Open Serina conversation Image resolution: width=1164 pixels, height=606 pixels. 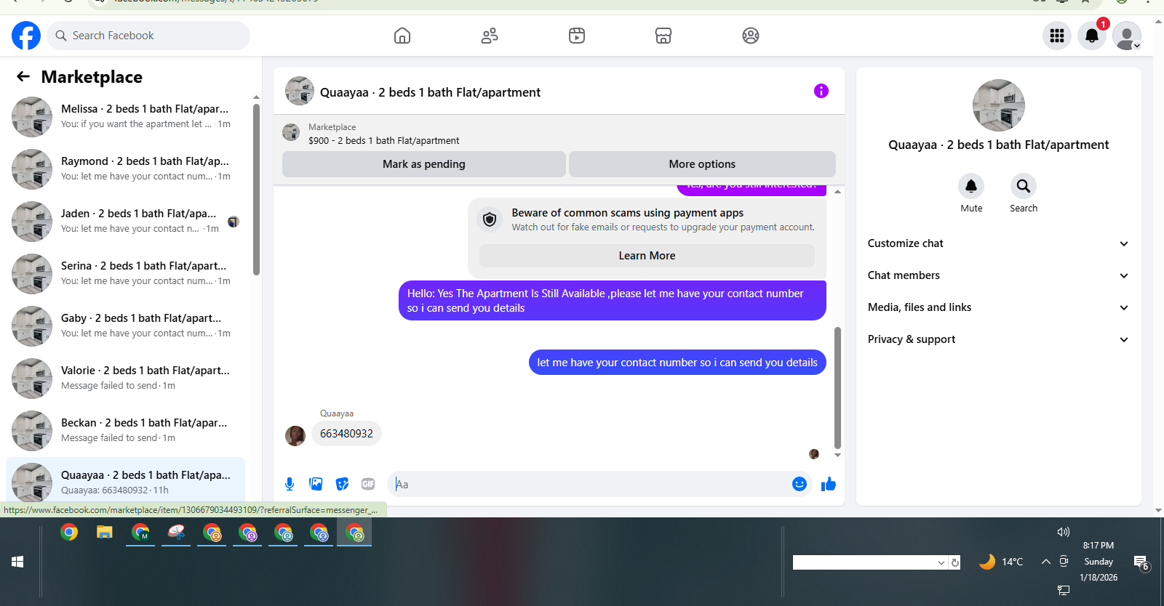(125, 274)
